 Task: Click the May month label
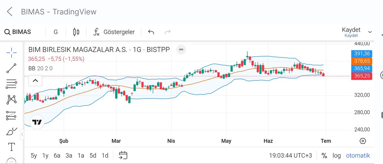tap(226, 141)
